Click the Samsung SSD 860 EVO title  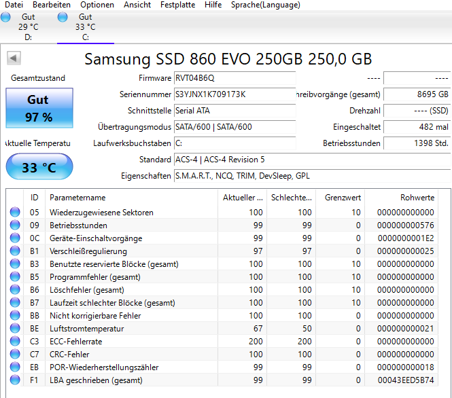[228, 59]
